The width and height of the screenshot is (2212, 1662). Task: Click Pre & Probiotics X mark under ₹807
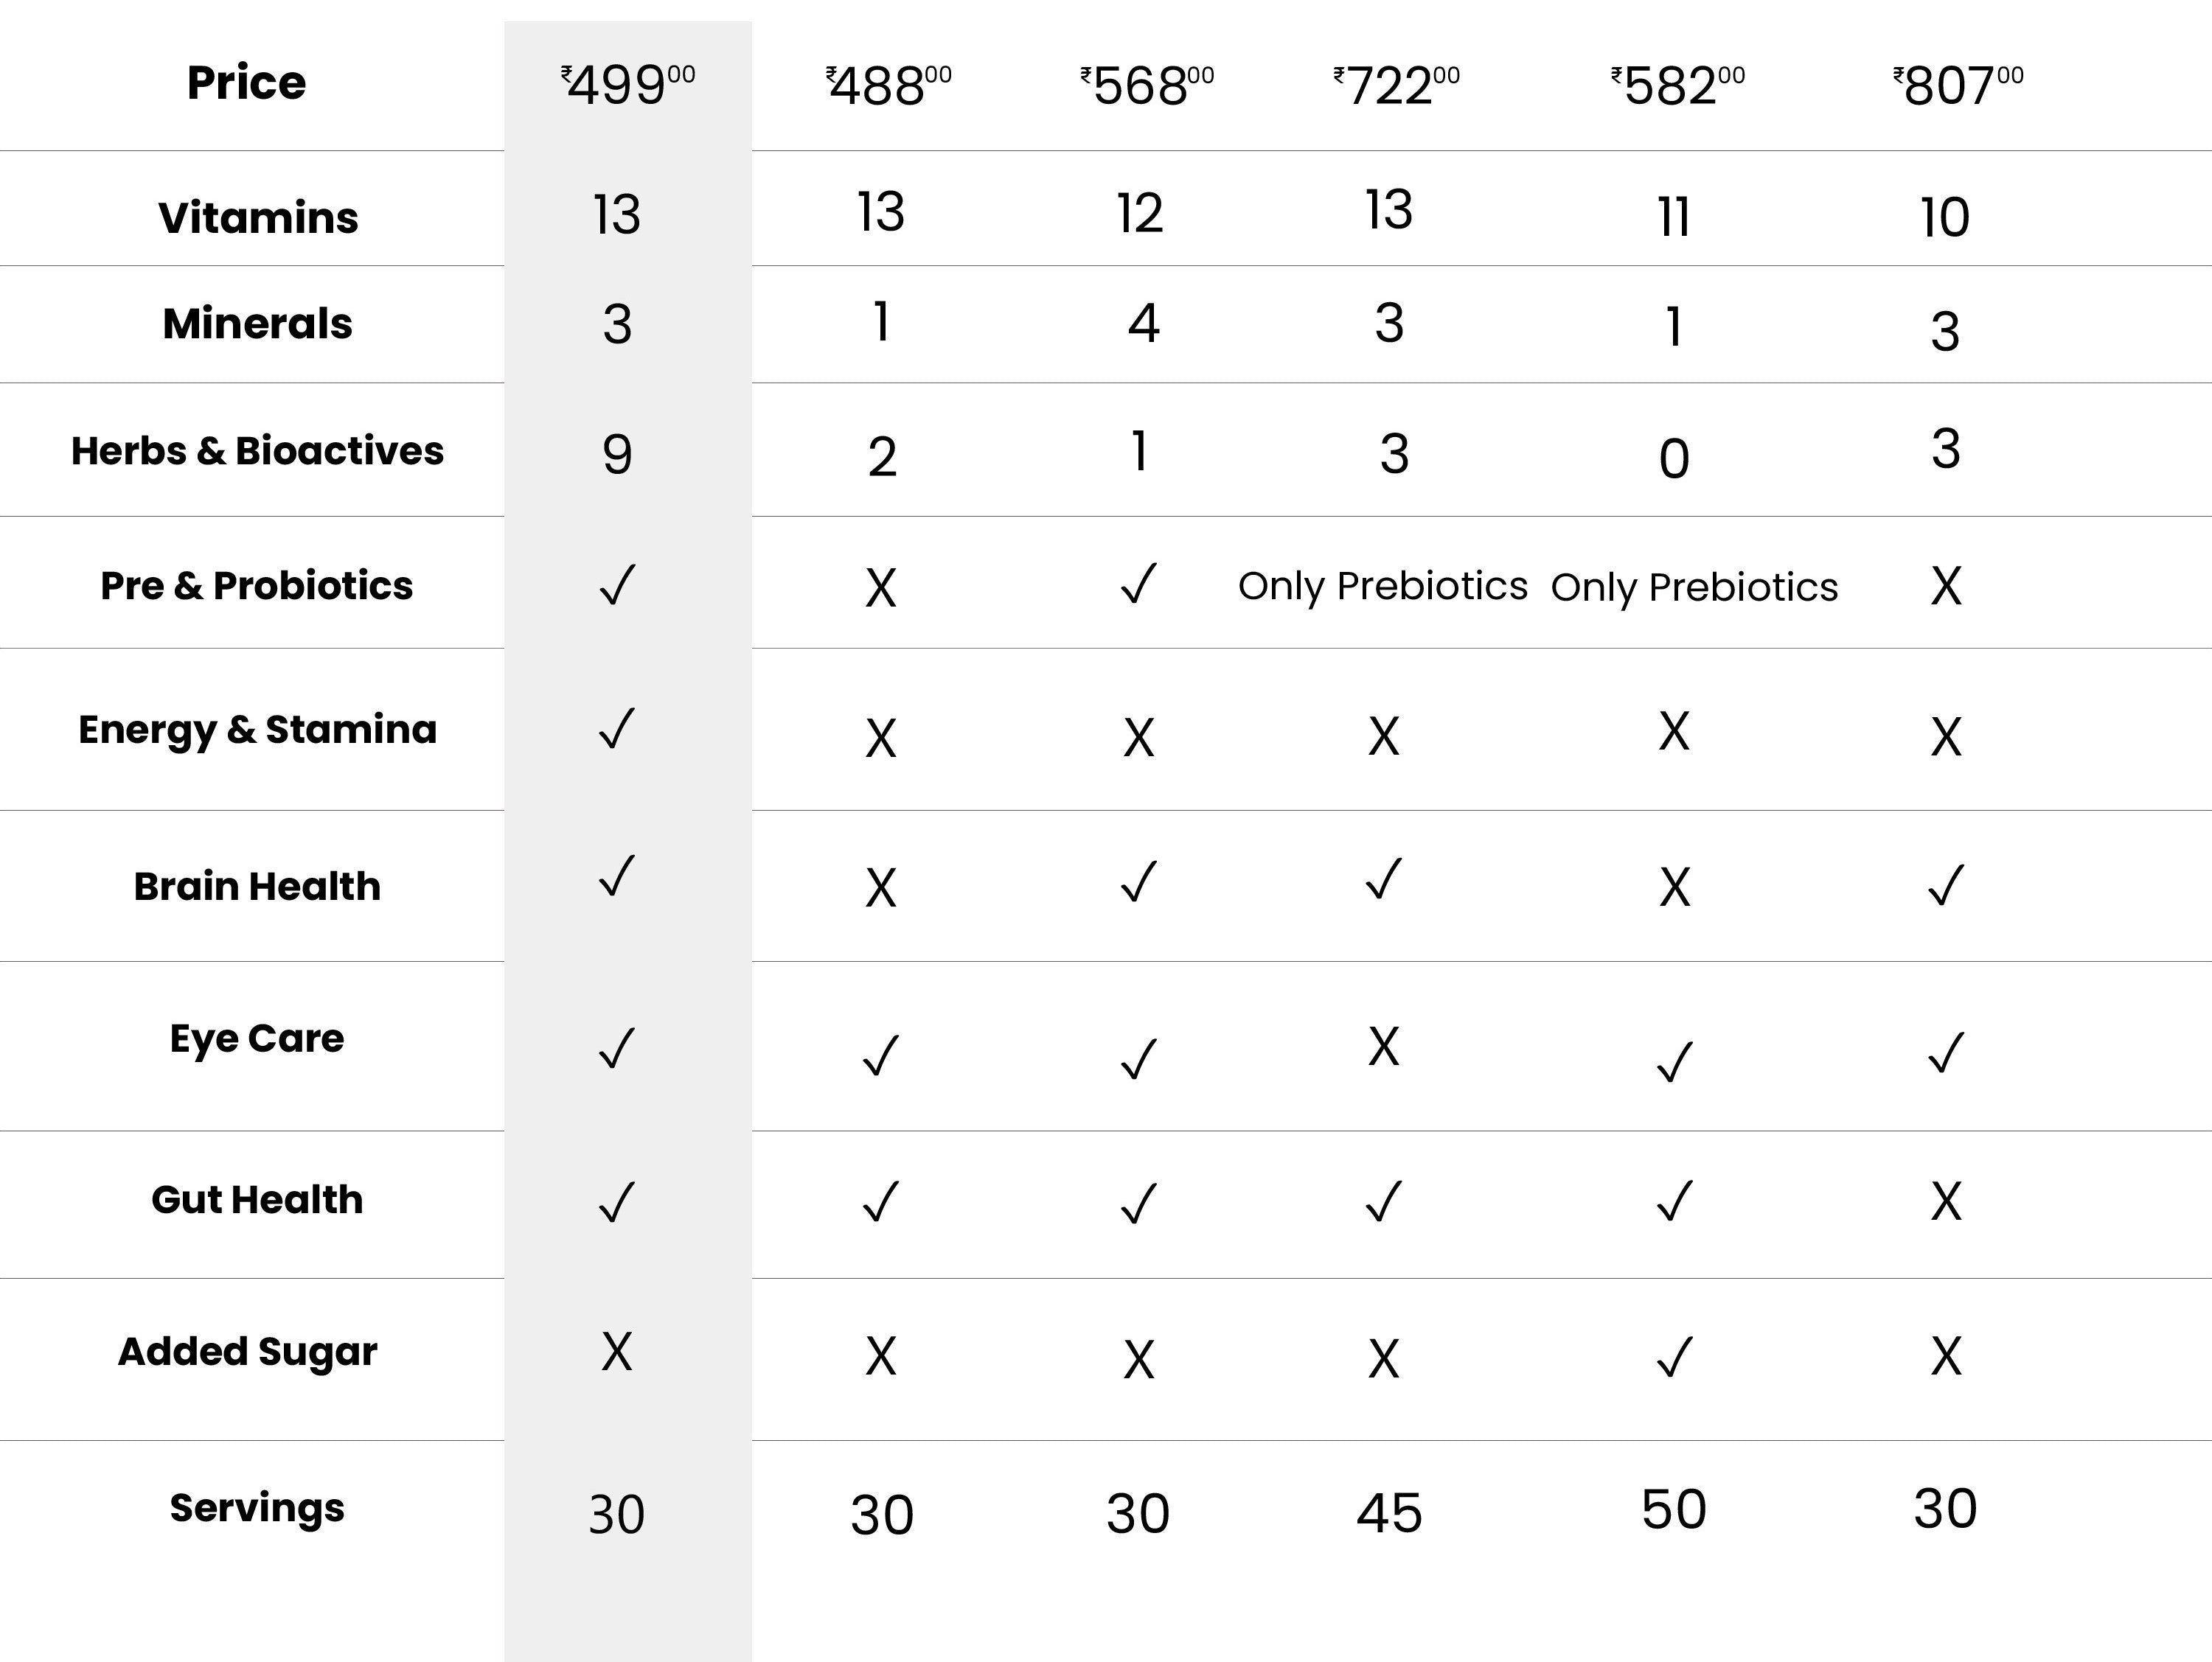(1946, 586)
